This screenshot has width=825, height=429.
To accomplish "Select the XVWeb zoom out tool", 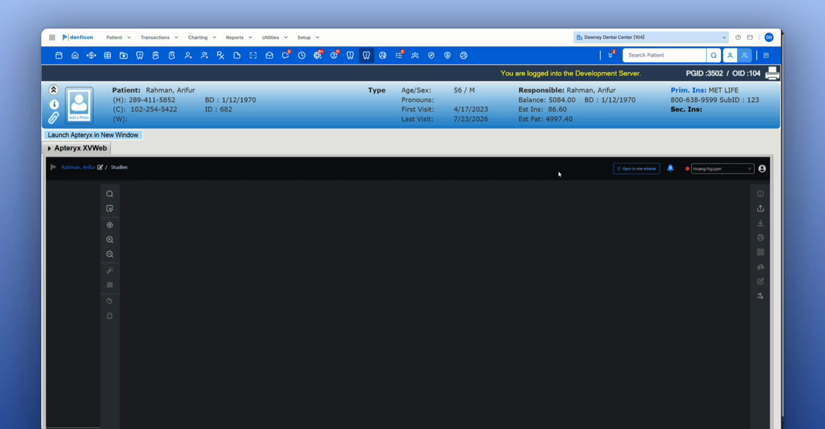I will click(110, 254).
